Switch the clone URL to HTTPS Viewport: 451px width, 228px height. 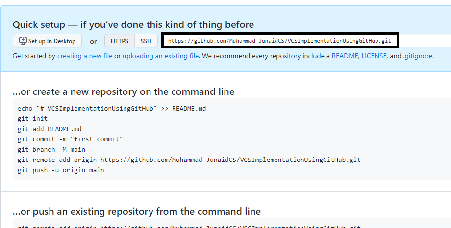point(119,41)
